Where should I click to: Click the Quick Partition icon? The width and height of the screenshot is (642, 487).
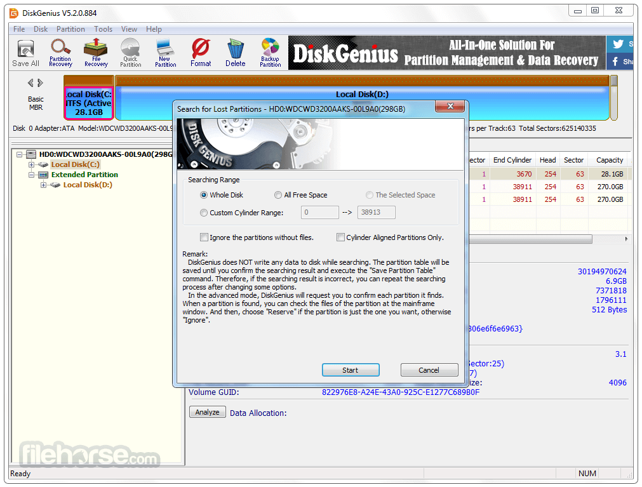tap(131, 53)
